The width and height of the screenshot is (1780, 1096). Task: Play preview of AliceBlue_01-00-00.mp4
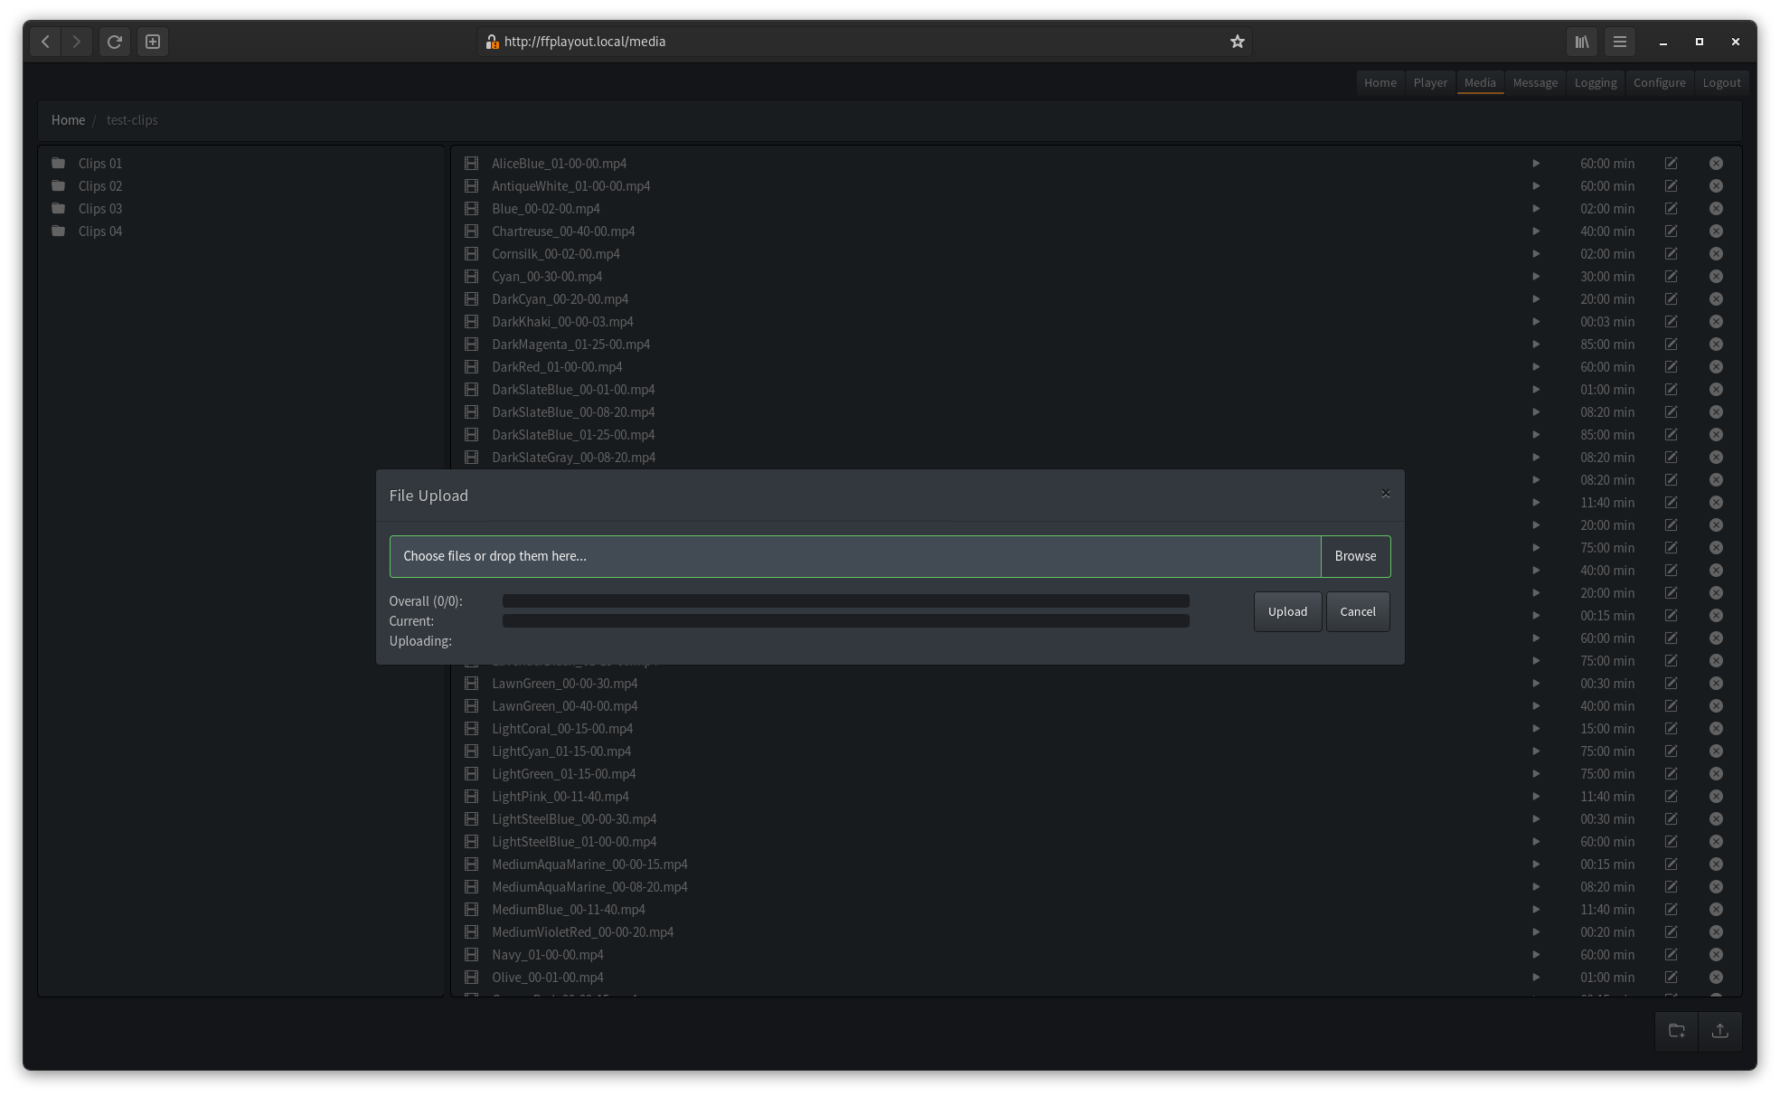[x=1535, y=164]
